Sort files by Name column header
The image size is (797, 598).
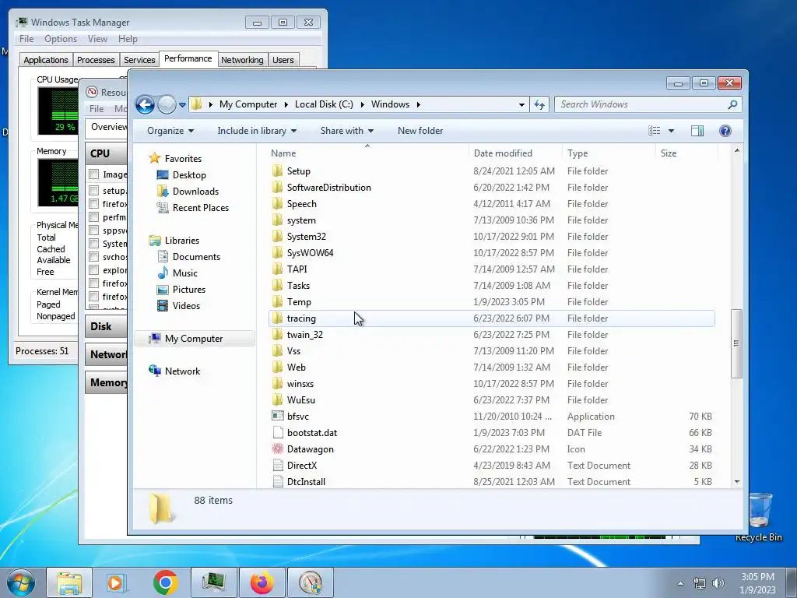(283, 153)
